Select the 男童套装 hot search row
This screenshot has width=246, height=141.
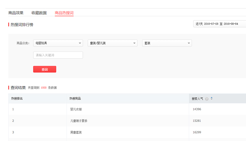[127, 132]
